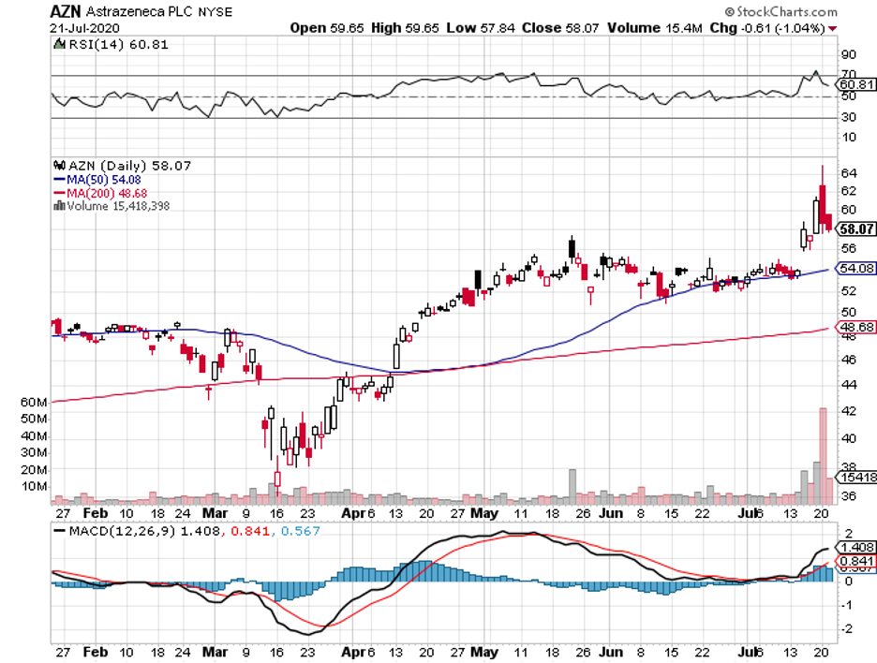Click the volume bars legend icon

(59, 206)
